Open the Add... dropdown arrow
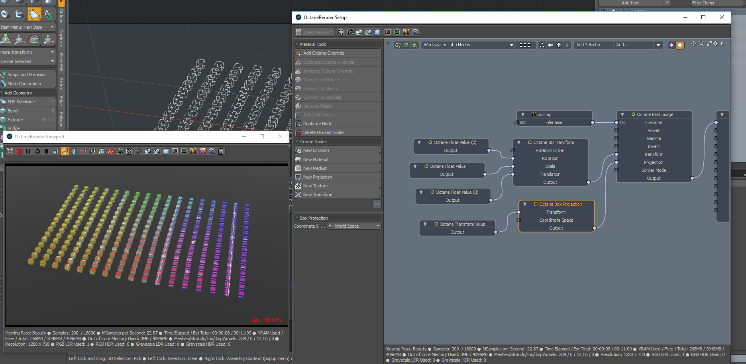The image size is (746, 364). click(658, 45)
